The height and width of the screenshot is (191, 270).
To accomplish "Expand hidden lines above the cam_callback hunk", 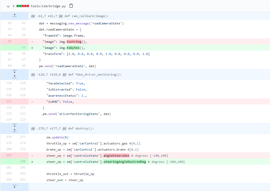I will pos(14,16).
